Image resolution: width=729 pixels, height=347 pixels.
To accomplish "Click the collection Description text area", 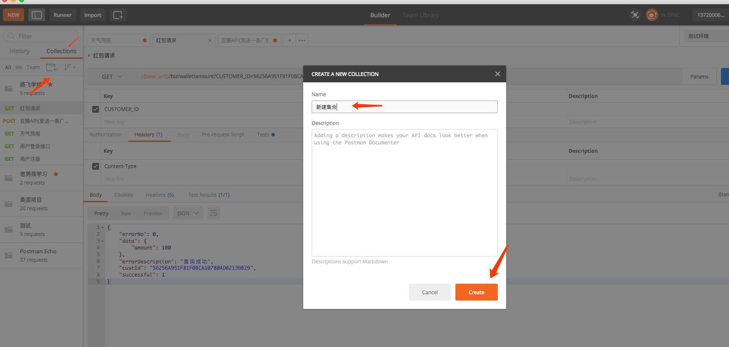I will 404,192.
